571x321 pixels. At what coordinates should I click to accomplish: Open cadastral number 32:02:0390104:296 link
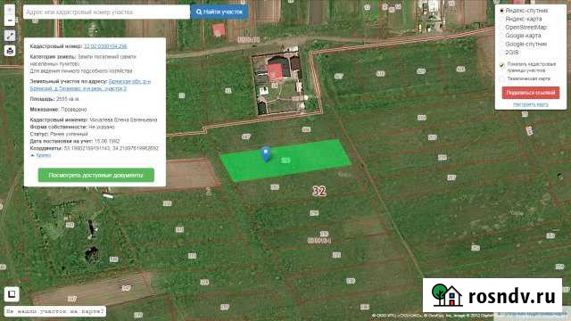pos(105,46)
